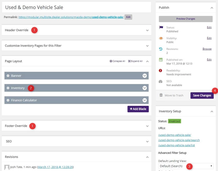This screenshot has height=171, width=218.
Task: Open the permalink URL
Action: (71, 17)
